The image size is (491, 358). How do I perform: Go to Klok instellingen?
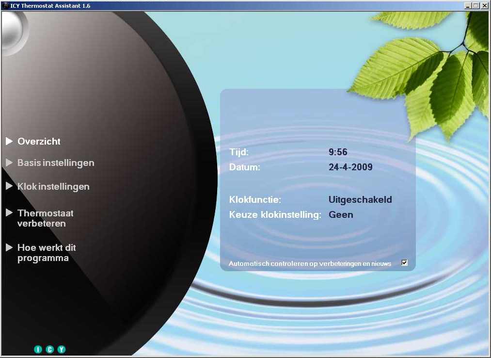click(x=53, y=187)
